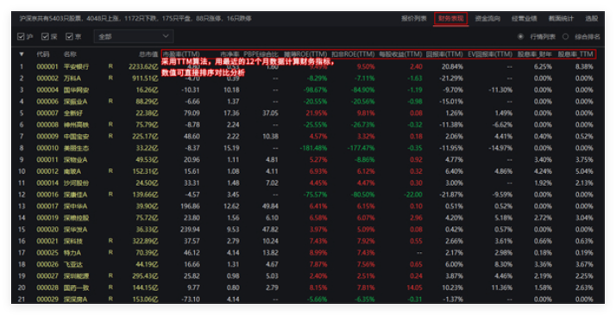
Task: Sort by 市盈率(TTM) column header
Action: pos(181,54)
